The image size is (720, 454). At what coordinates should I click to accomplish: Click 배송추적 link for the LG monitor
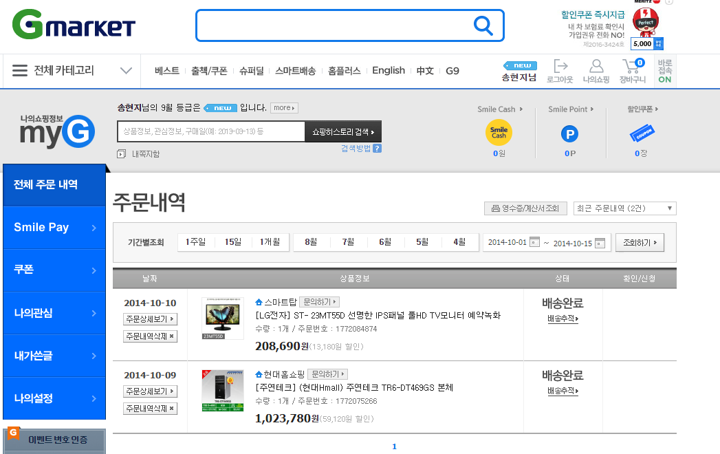coord(563,318)
